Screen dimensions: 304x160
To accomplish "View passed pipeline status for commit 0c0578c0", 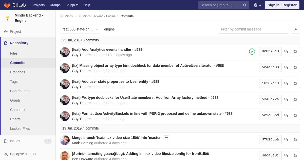I will point(252,52).
